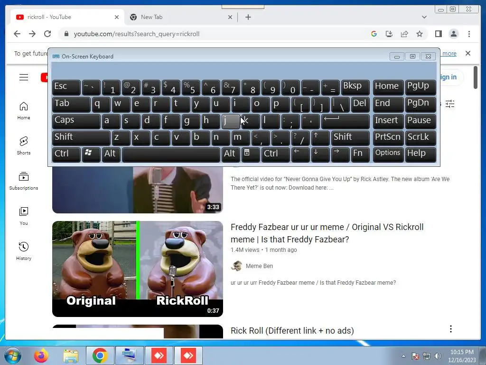Viewport: 486px width, 365px height.
Task: Open the Original vs RickRoll video thumbnail
Action: pyautogui.click(x=137, y=269)
